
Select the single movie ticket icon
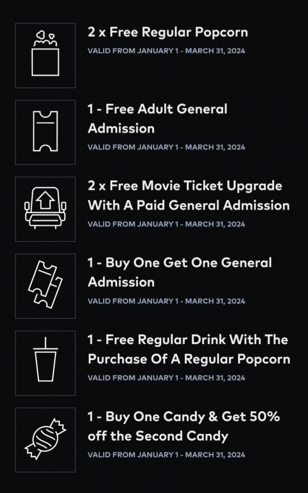click(x=45, y=132)
